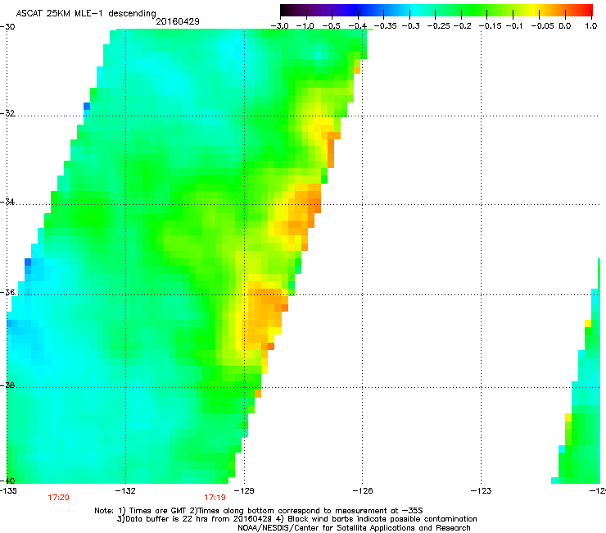Click the latitude axis label '-40'
Viewport: 606px width, 533px height.
[7, 481]
